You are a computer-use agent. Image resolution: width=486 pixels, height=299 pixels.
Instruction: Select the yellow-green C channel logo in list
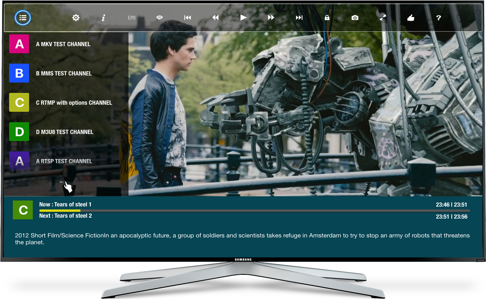tap(19, 103)
